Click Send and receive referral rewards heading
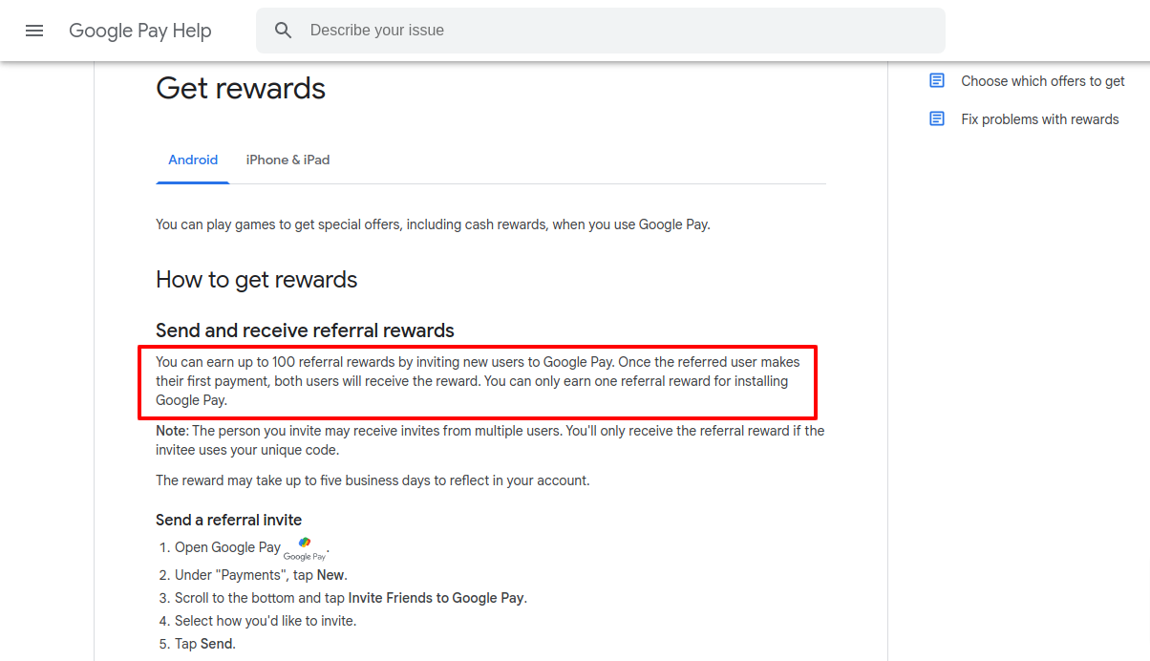 [x=305, y=330]
